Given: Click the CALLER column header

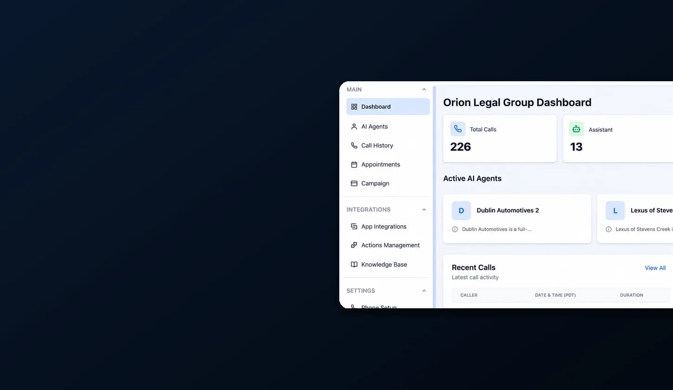Looking at the screenshot, I should point(468,295).
